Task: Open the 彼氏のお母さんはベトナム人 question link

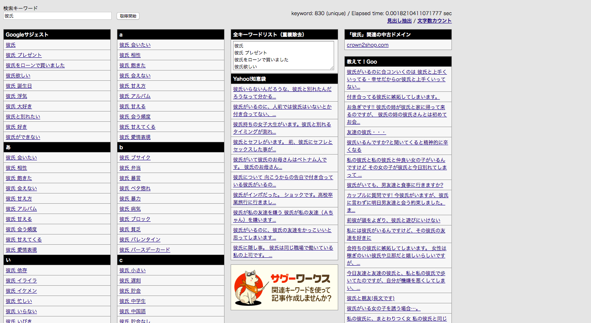Action: click(x=280, y=163)
